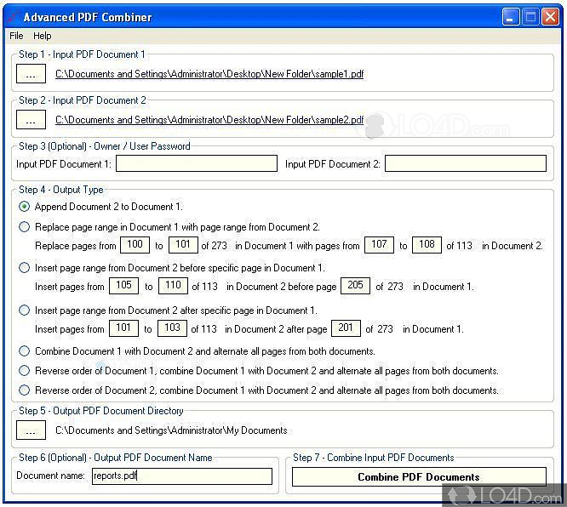Browse for Input PDF Document 1
Viewport: 567px width, 507px height.
pyautogui.click(x=31, y=74)
